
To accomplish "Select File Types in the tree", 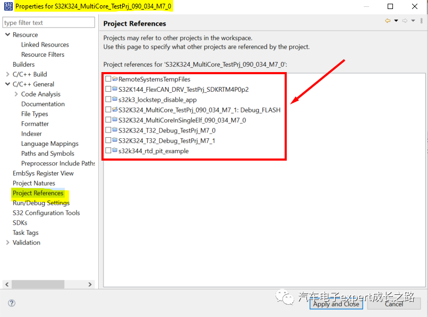I will [35, 114].
